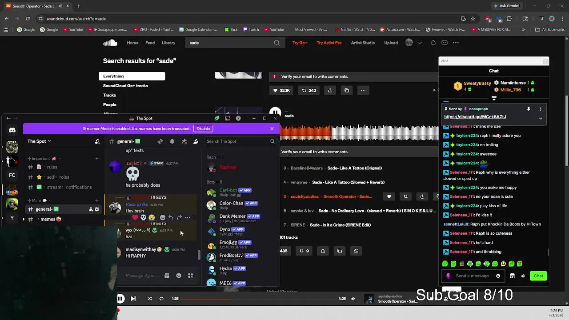
Task: Toggle repeat in SoundCloud player
Action: tap(161, 299)
